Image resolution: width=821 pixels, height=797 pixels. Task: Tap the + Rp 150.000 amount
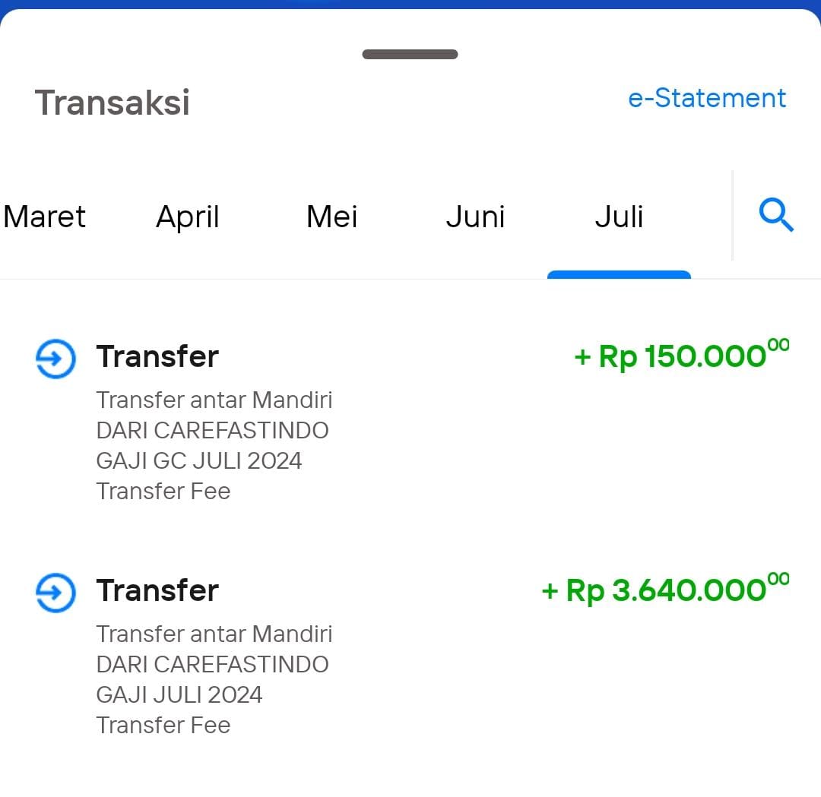pos(682,356)
